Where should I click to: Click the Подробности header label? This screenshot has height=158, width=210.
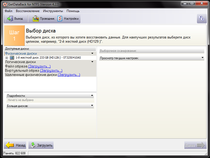[16, 96]
